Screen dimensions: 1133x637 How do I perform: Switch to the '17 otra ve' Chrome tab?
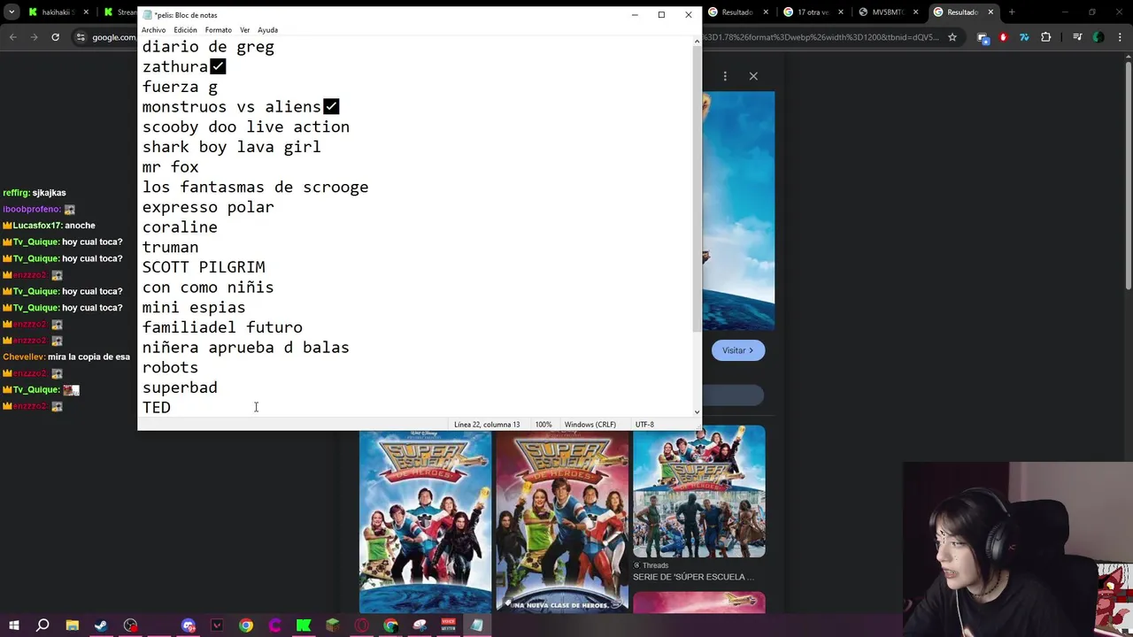pos(812,12)
